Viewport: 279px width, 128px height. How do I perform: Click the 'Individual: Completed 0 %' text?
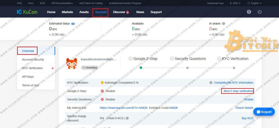pos(122,83)
